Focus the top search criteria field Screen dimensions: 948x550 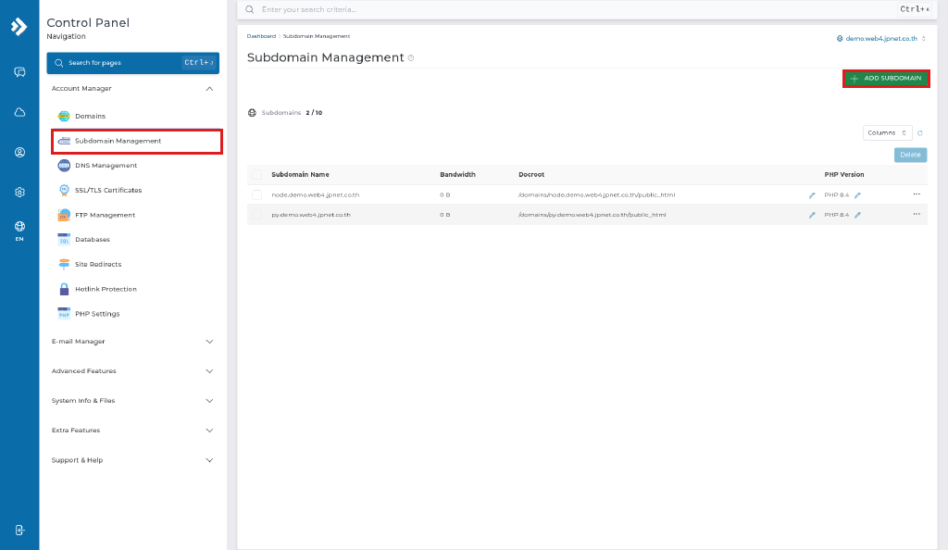coord(574,9)
